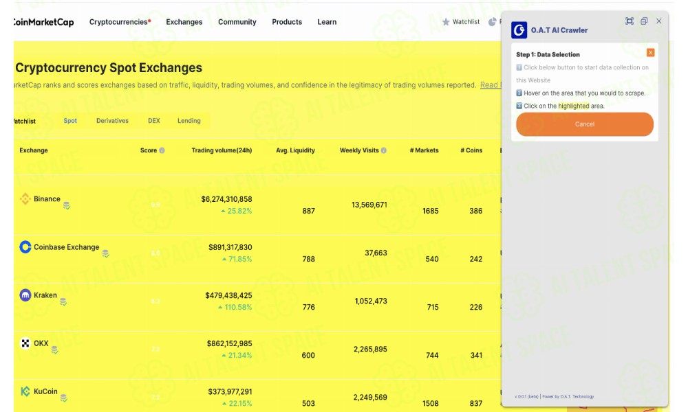Click Coinbase's average liquidity value 788
Viewport: 688px width, 412px height.
(308, 259)
